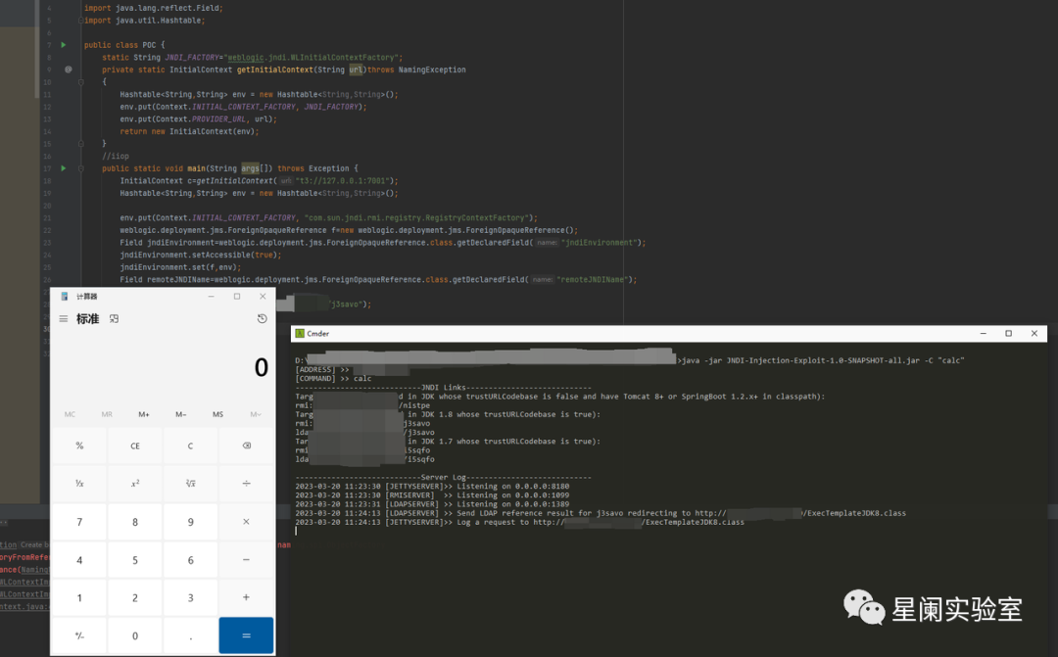
Task: Collapse getInitialContext body fold marker
Action: point(81,81)
